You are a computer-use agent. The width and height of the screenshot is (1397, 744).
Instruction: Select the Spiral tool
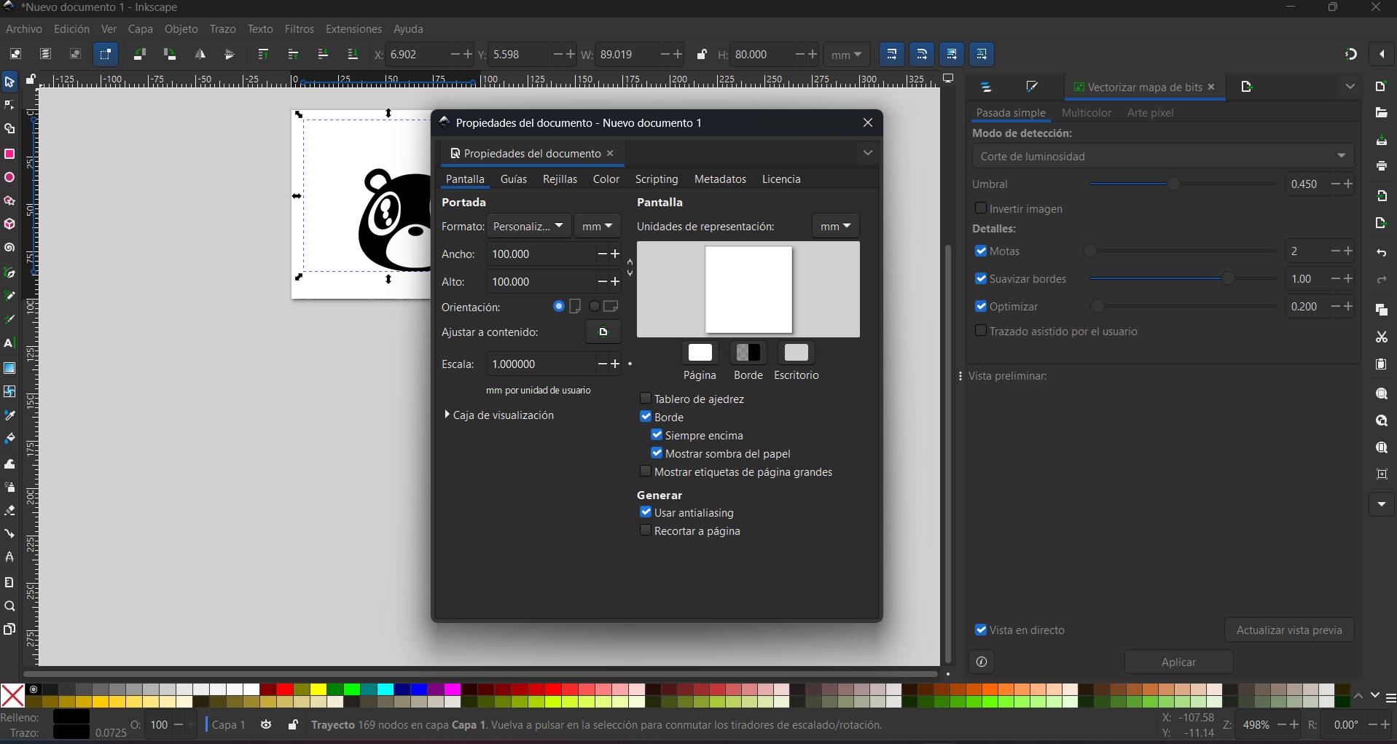9,248
